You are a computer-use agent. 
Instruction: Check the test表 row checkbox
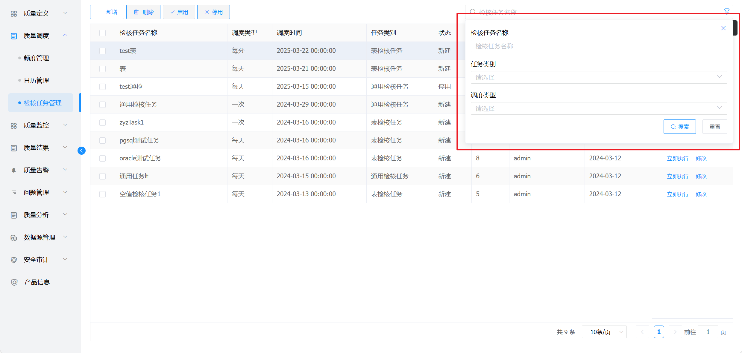tap(103, 51)
